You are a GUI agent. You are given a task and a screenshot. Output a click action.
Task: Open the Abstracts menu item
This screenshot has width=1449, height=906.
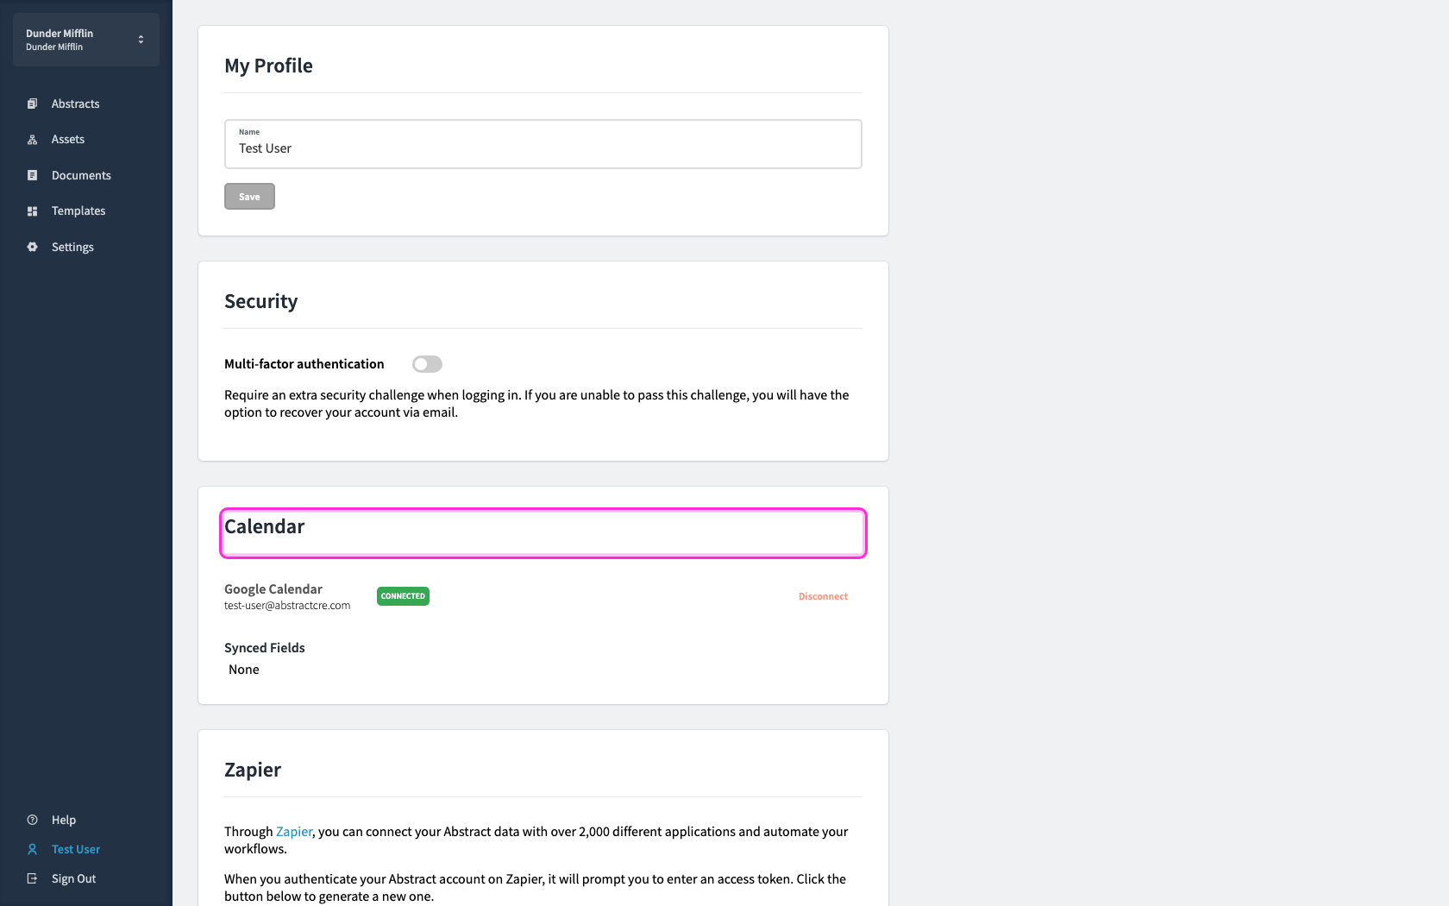pos(75,104)
